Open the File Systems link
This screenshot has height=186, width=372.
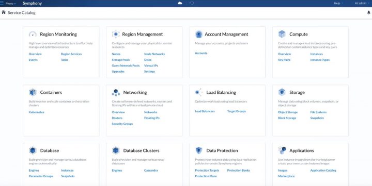pos(318,112)
